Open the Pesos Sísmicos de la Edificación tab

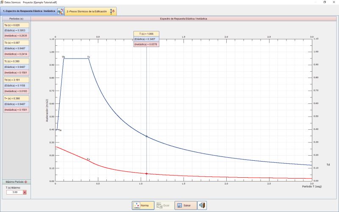(91, 11)
